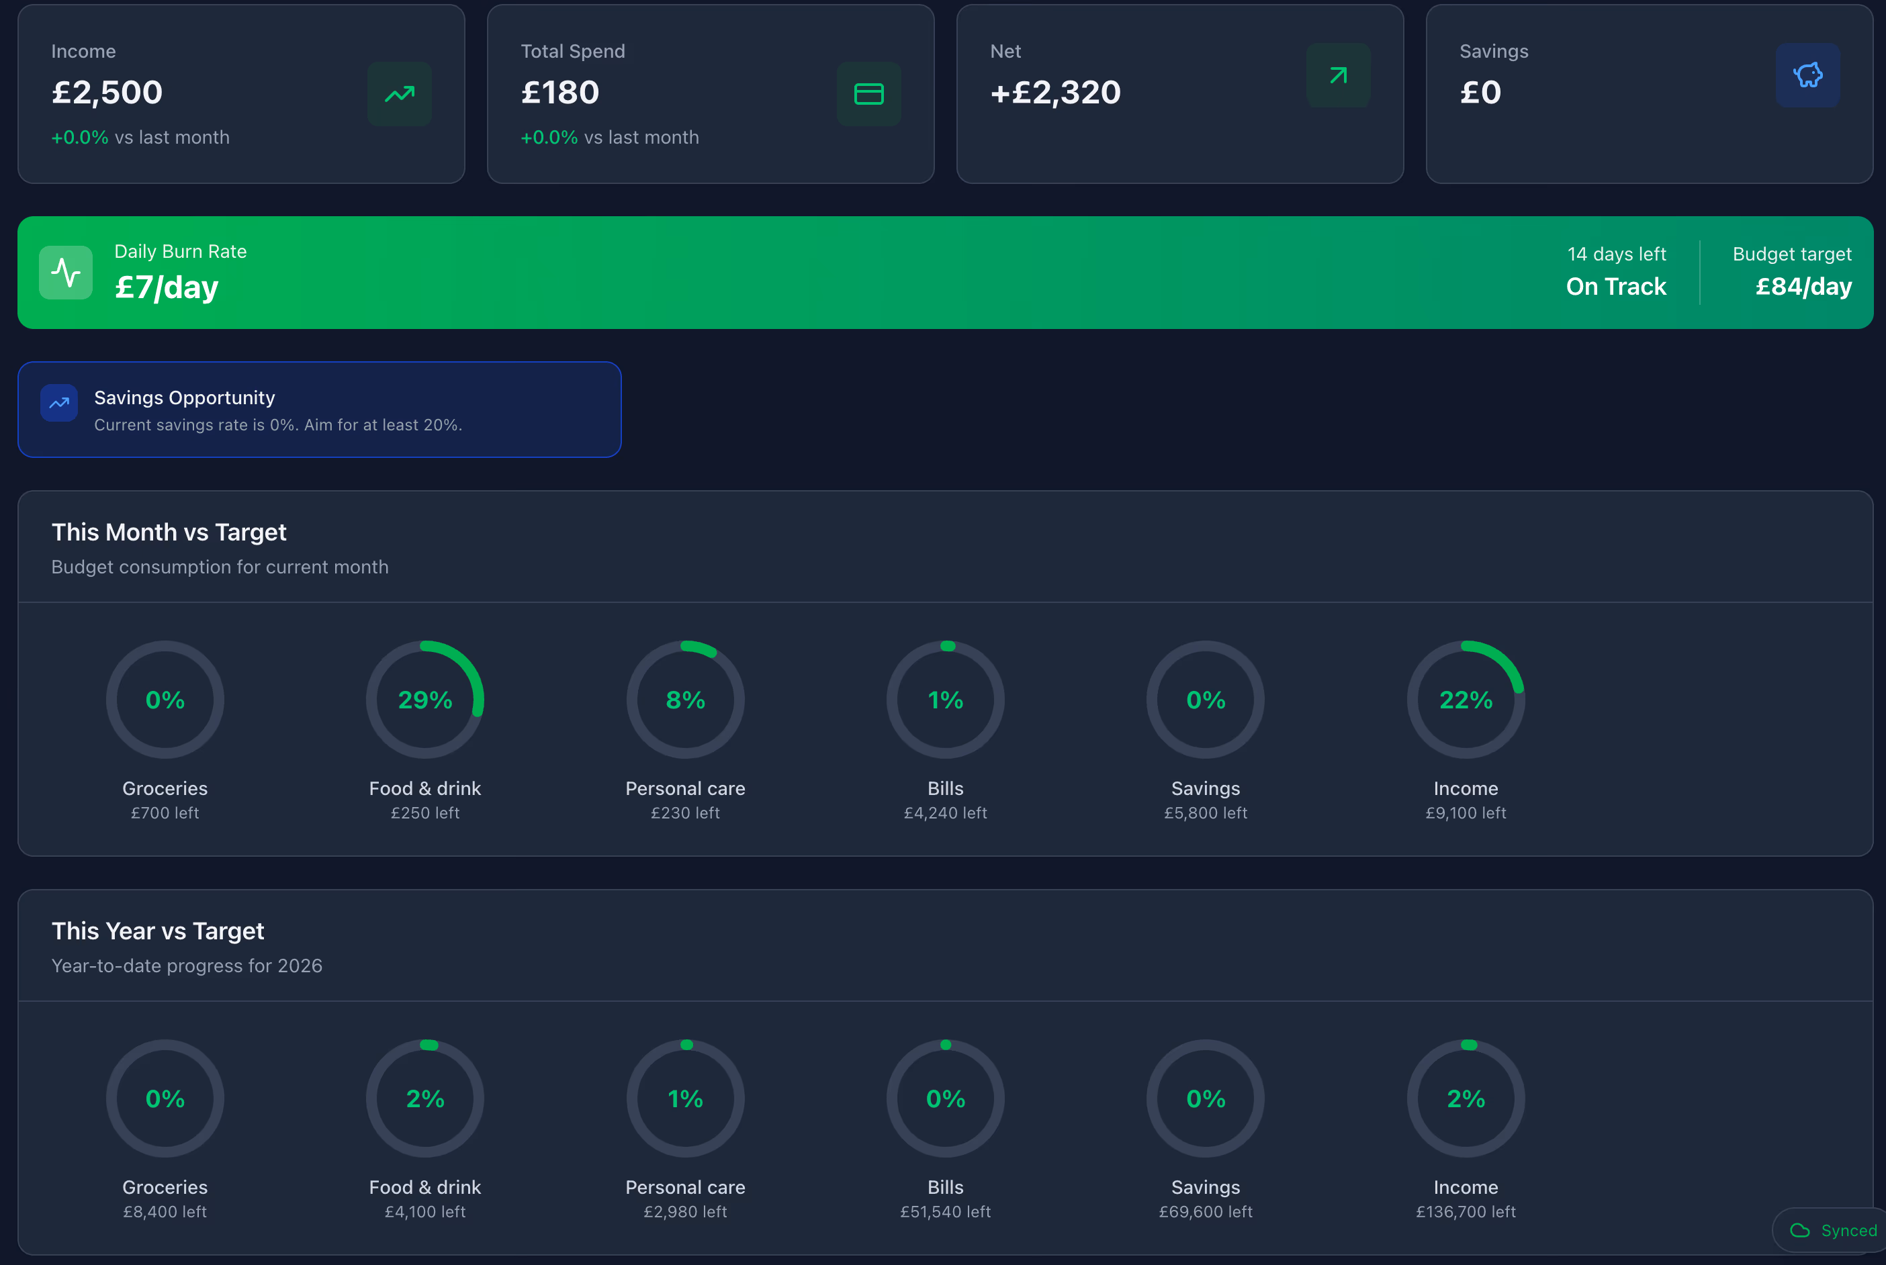The width and height of the screenshot is (1886, 1265).
Task: Click the Net diagonal arrow icon
Action: (x=1337, y=76)
